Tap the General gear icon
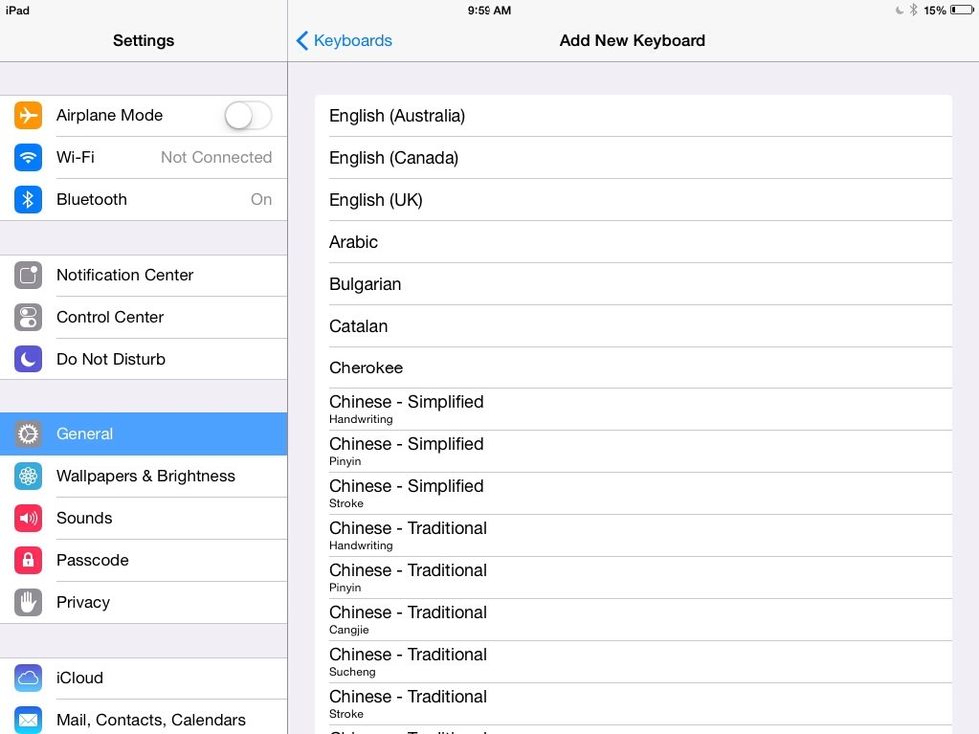 click(28, 434)
